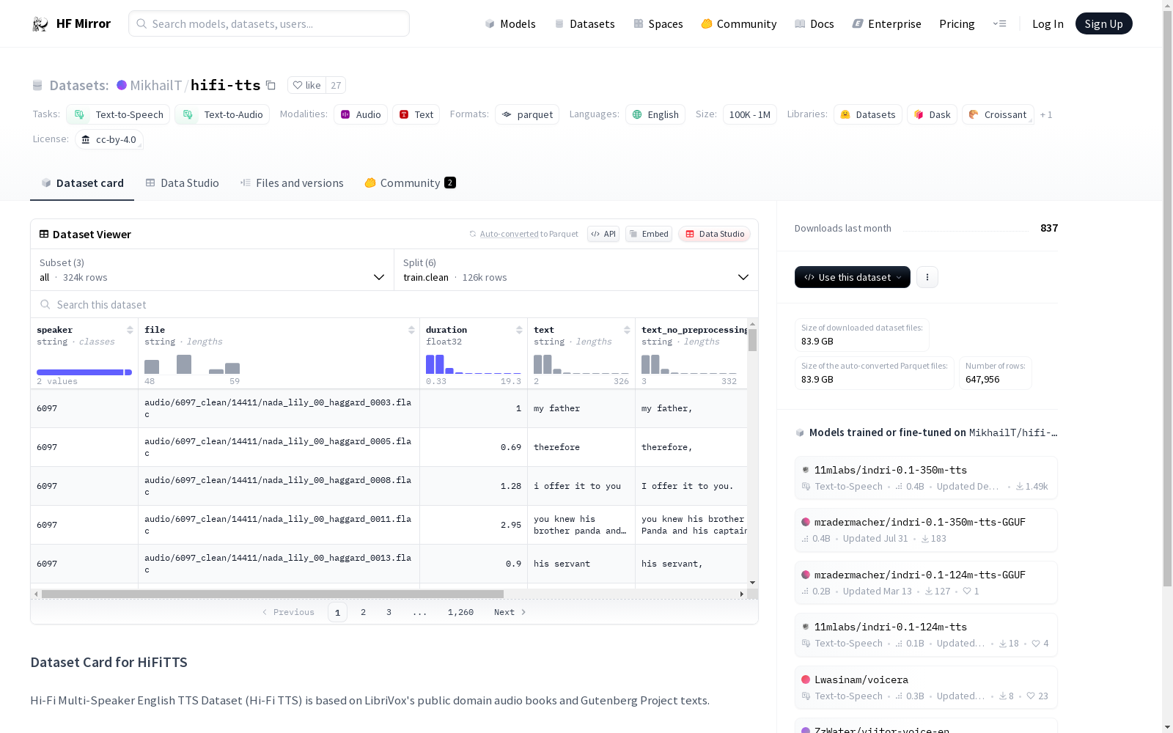Open Pricing in the top navigation
This screenshot has width=1173, height=733.
pos(957,24)
